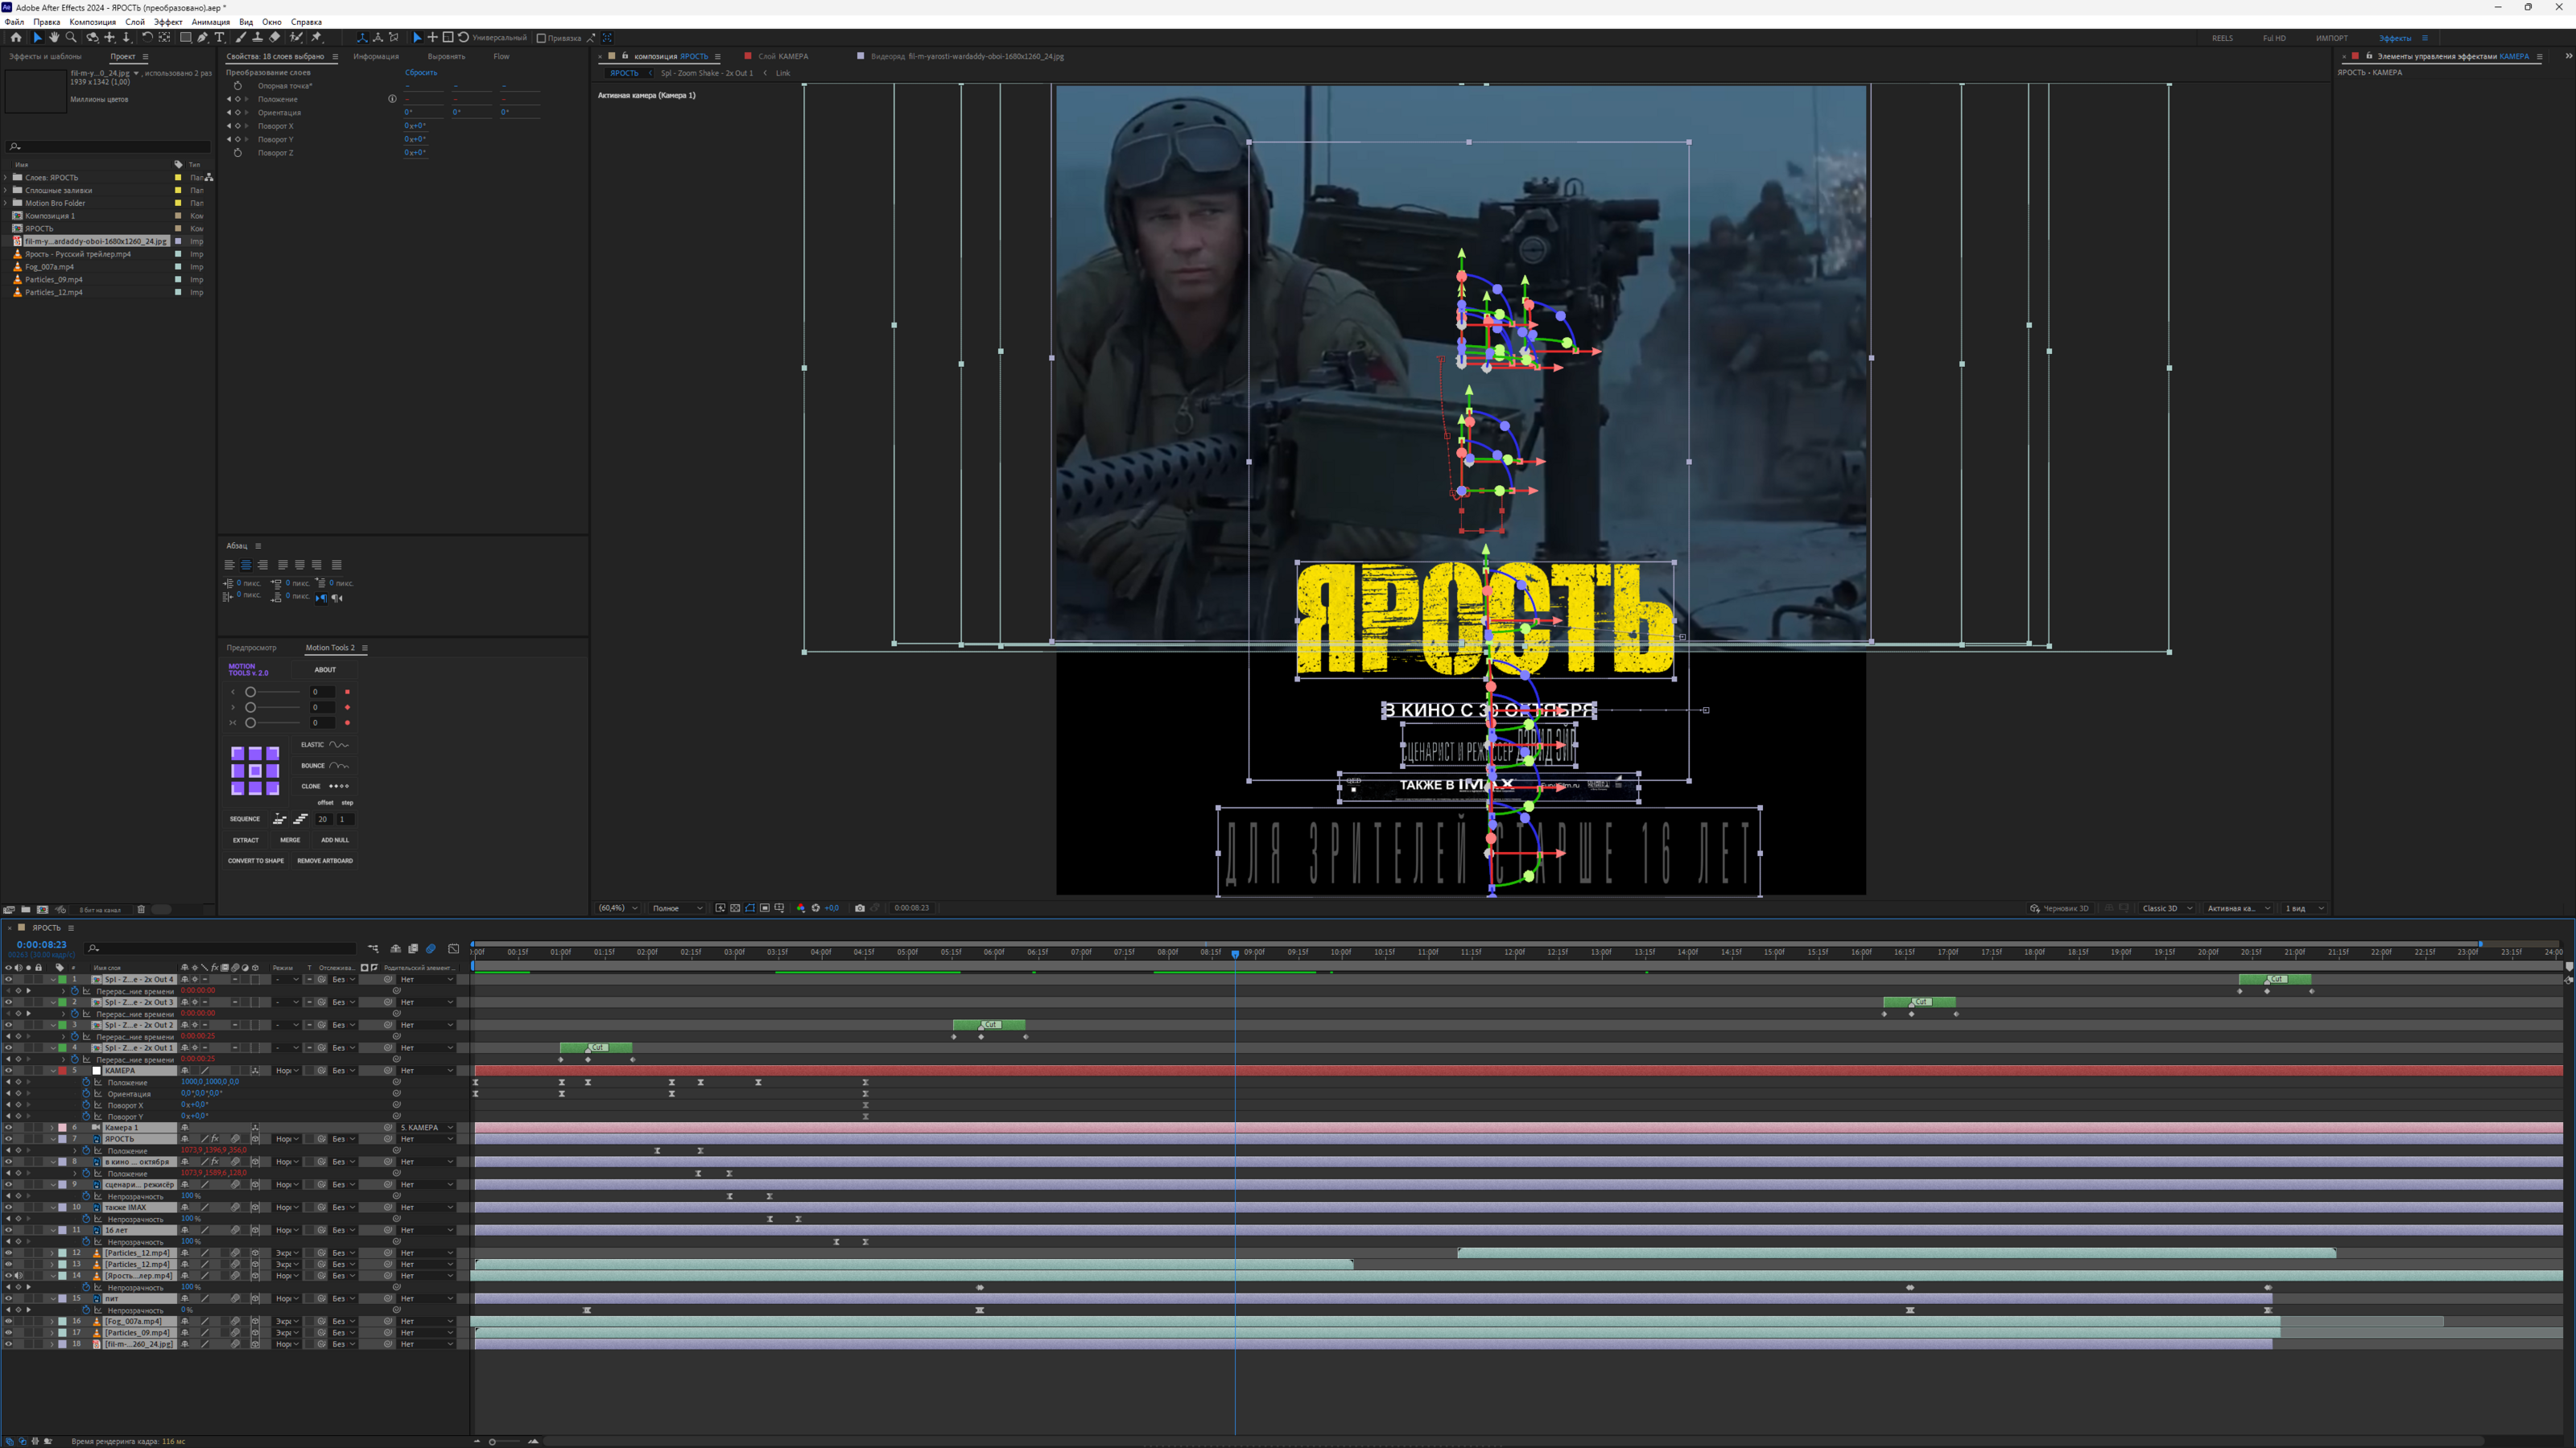Select the Hand tool in toolbar
This screenshot has height=1448, width=2576.
tap(54, 37)
